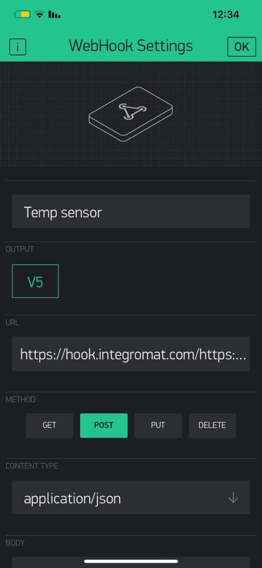Select the PUT request method
Image resolution: width=262 pixels, height=568 pixels.
[x=158, y=425]
